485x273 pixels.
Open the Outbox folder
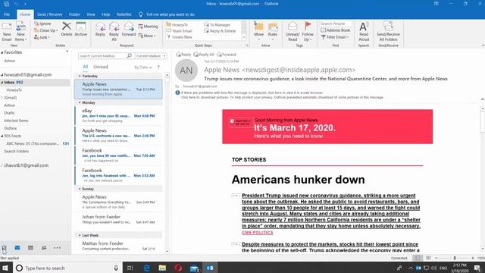(10, 128)
